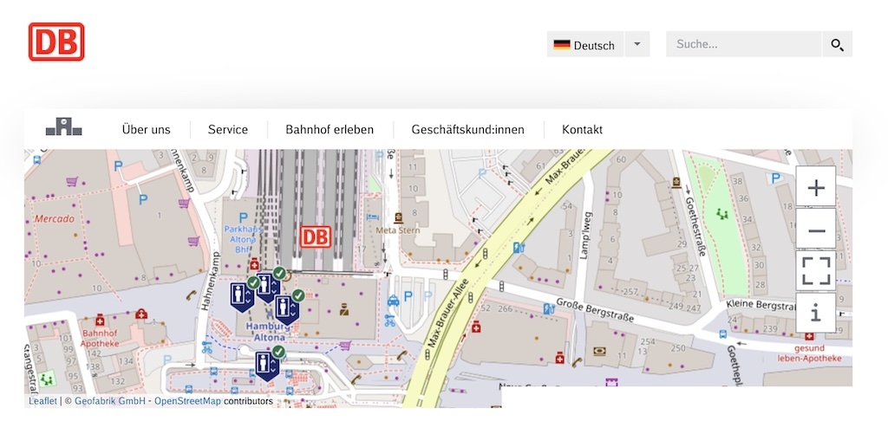Open the map info button

pos(815,313)
